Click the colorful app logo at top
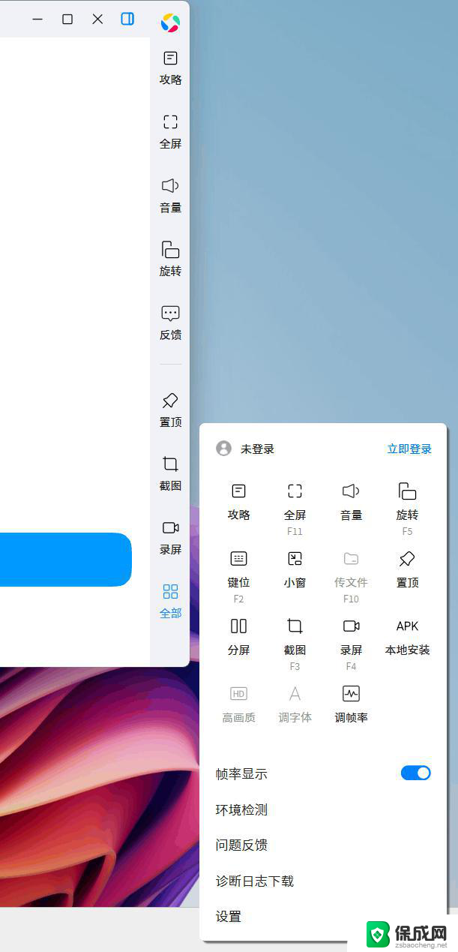Image resolution: width=458 pixels, height=952 pixels. [x=170, y=23]
